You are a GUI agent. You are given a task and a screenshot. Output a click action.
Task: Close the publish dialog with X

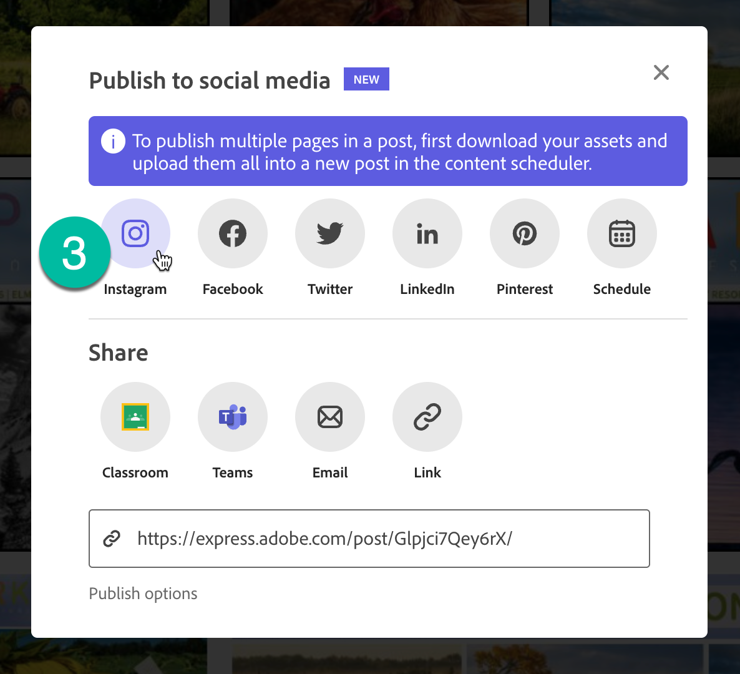[x=661, y=72]
